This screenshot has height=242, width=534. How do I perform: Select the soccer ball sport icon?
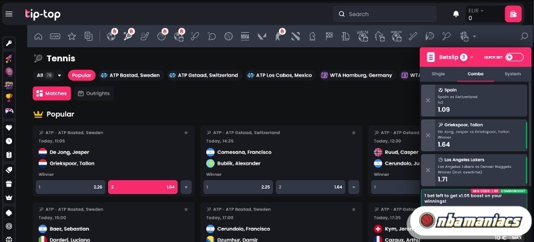pyautogui.click(x=111, y=36)
